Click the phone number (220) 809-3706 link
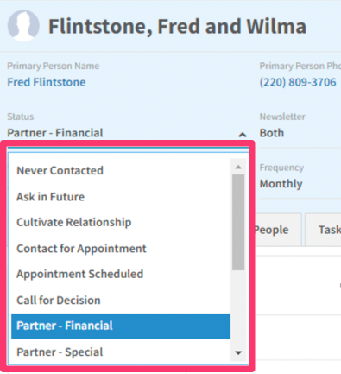Viewport: 341px width, 374px height. tap(298, 82)
